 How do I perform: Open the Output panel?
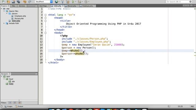pos(19,106)
